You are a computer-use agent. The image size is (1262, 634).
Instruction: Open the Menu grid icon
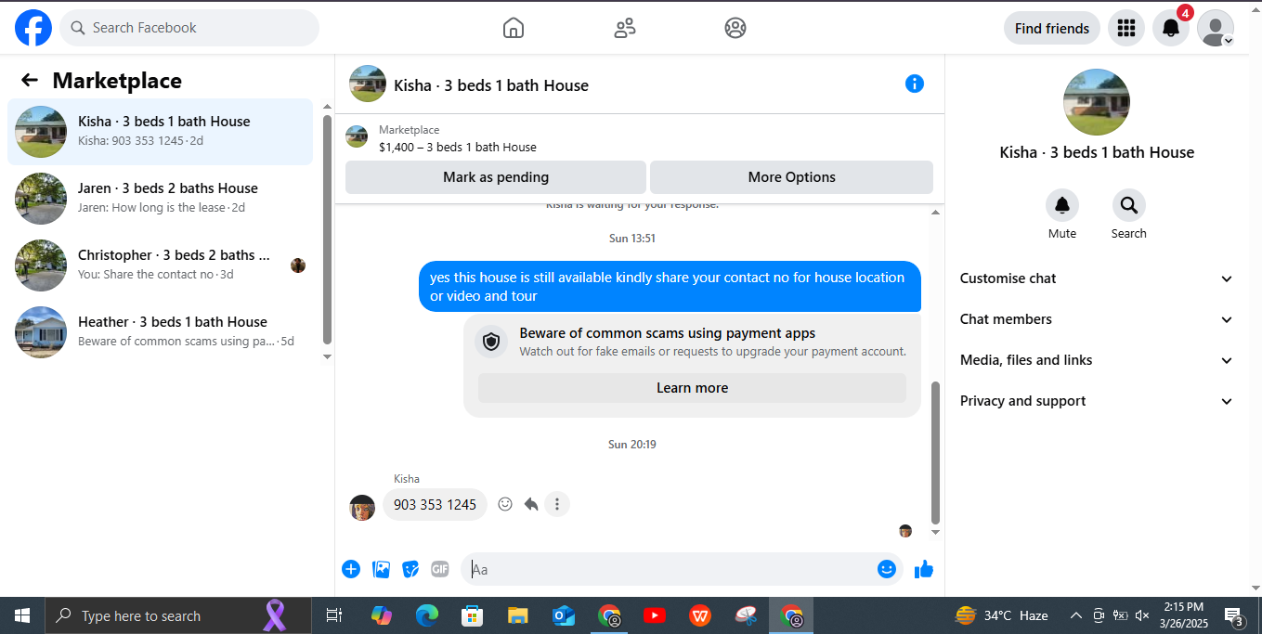tap(1126, 28)
